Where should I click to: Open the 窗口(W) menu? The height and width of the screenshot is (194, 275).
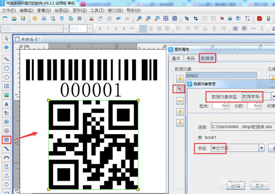click(116, 10)
